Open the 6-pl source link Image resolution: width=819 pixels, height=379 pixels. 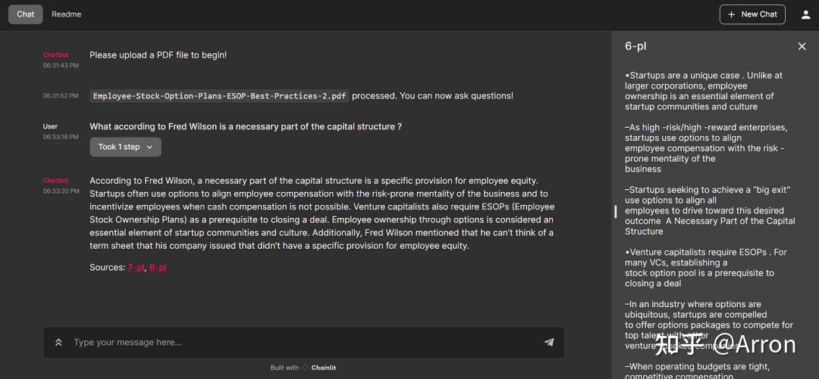point(158,267)
